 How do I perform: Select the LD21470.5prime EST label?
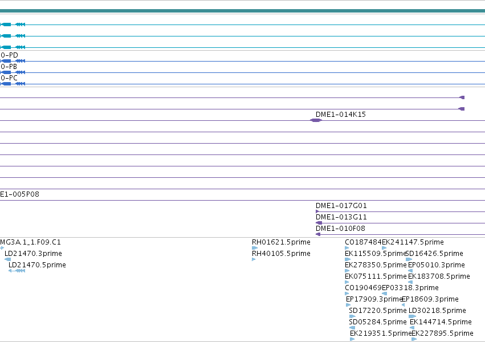pos(37,265)
